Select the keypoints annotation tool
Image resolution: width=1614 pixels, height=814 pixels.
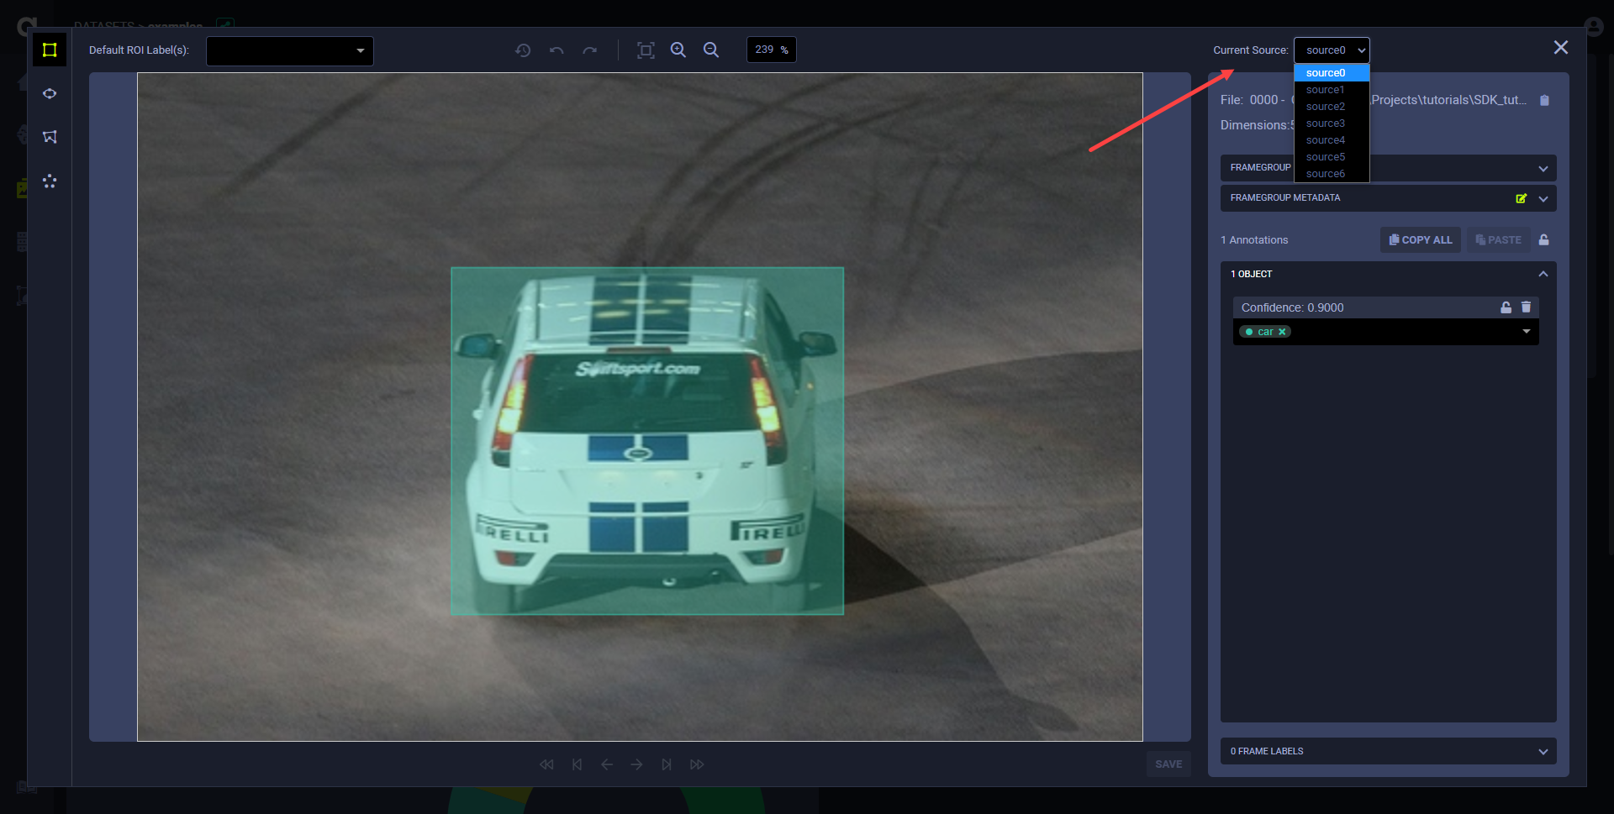tap(50, 181)
